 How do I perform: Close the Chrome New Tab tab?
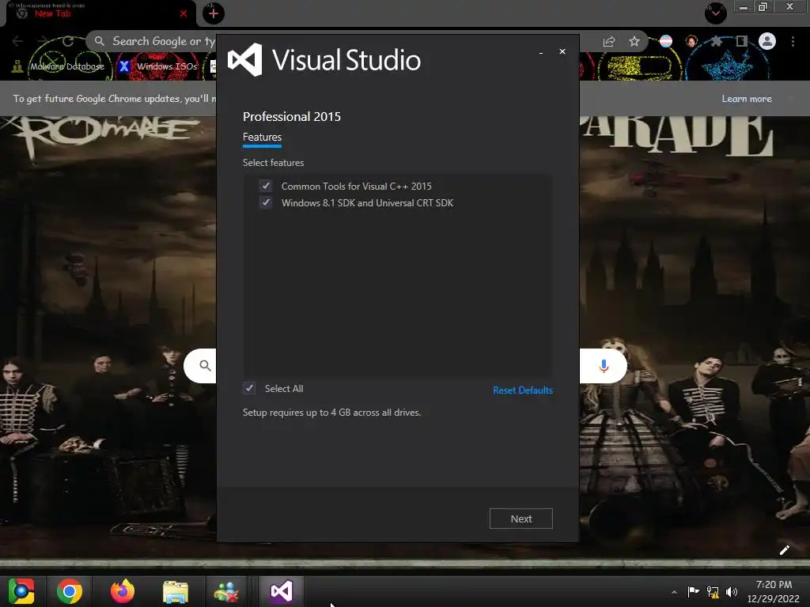coord(183,14)
